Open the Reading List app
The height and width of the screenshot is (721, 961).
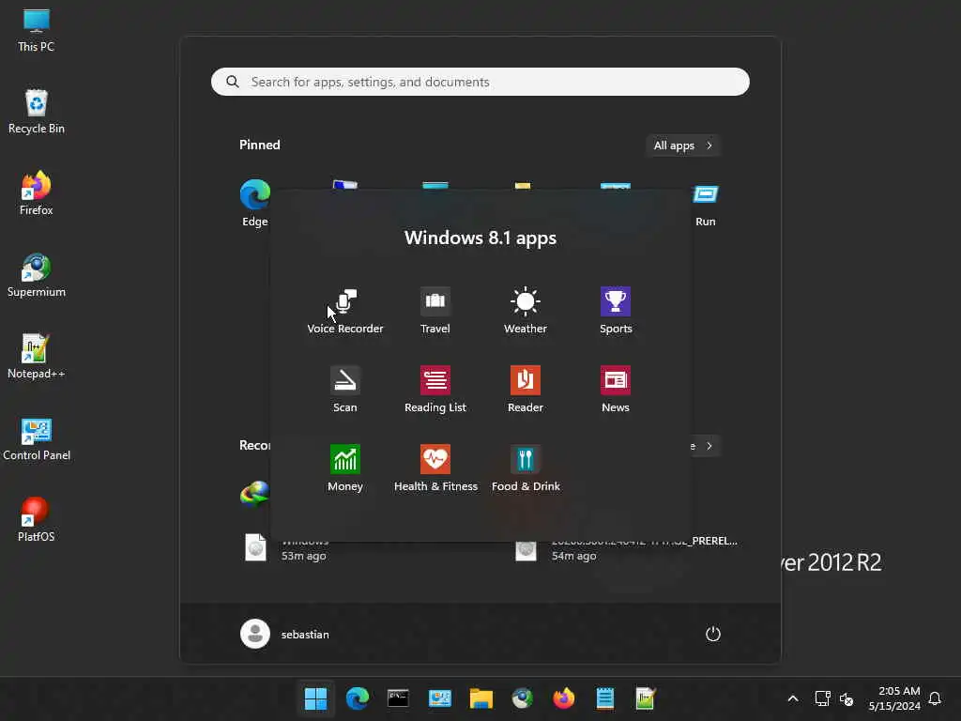tap(435, 390)
